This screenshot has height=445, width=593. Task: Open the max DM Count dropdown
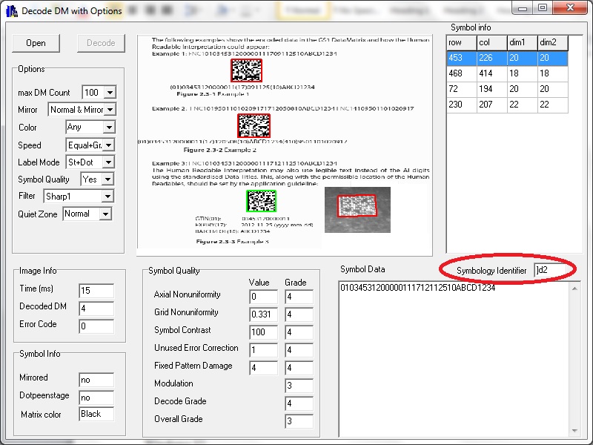pyautogui.click(x=110, y=92)
